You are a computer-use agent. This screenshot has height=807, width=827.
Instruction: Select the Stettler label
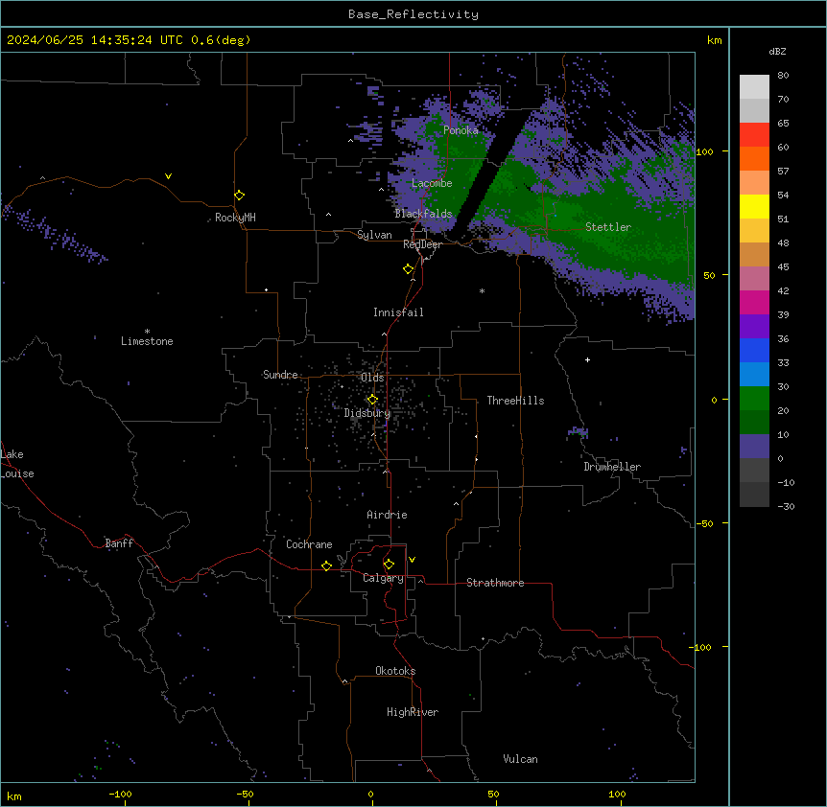[x=608, y=227]
